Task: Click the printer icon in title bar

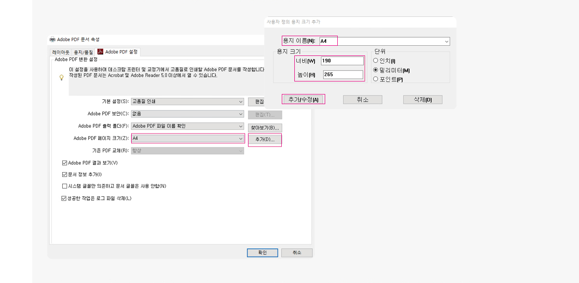Action: point(53,40)
